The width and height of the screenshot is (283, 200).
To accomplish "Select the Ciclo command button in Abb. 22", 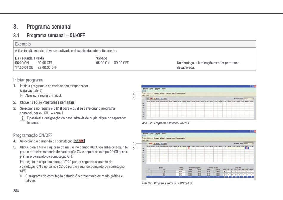I will (x=164, y=99).
